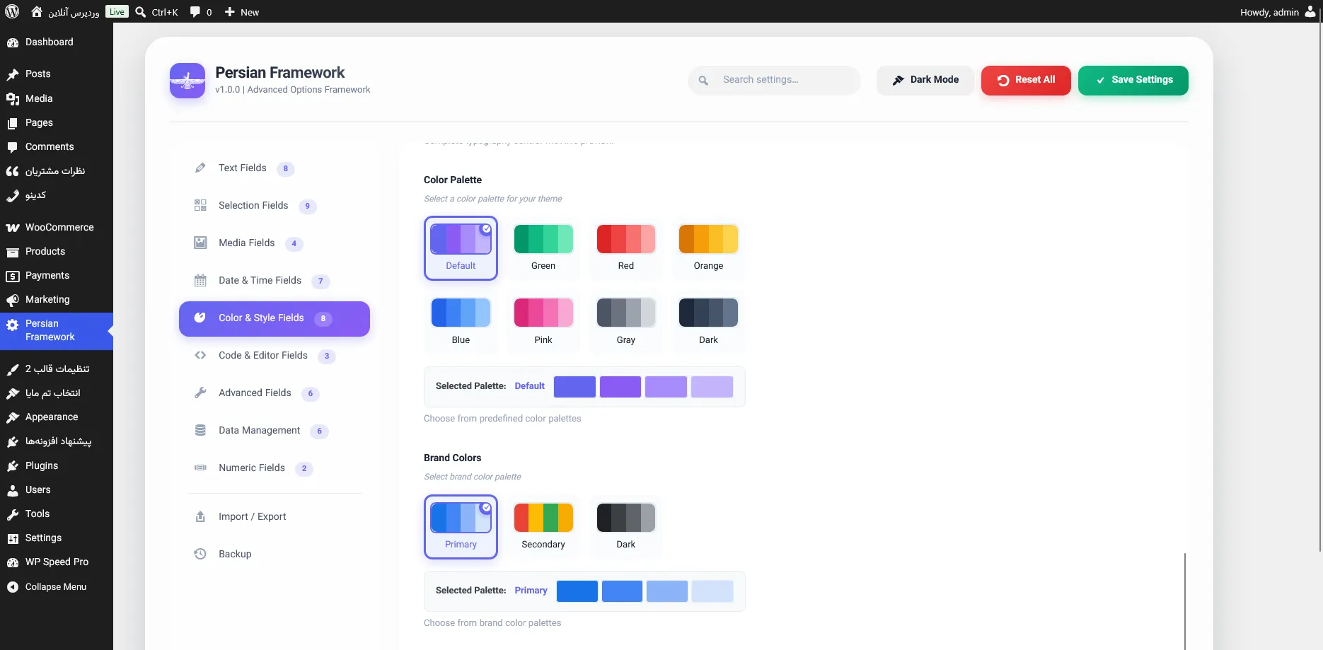Click the Marketing megaphone icon
The image size is (1323, 650).
(13, 300)
